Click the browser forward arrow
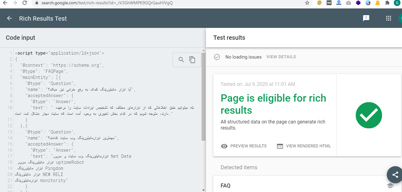Viewport: 402px width, 192px height. pyautogui.click(x=15, y=3)
